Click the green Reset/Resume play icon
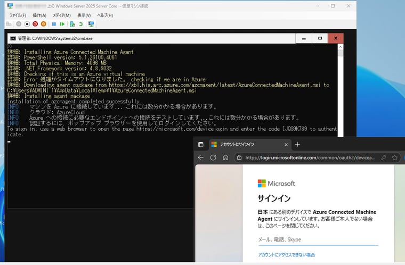The height and width of the screenshot is (265, 405). click(62, 24)
